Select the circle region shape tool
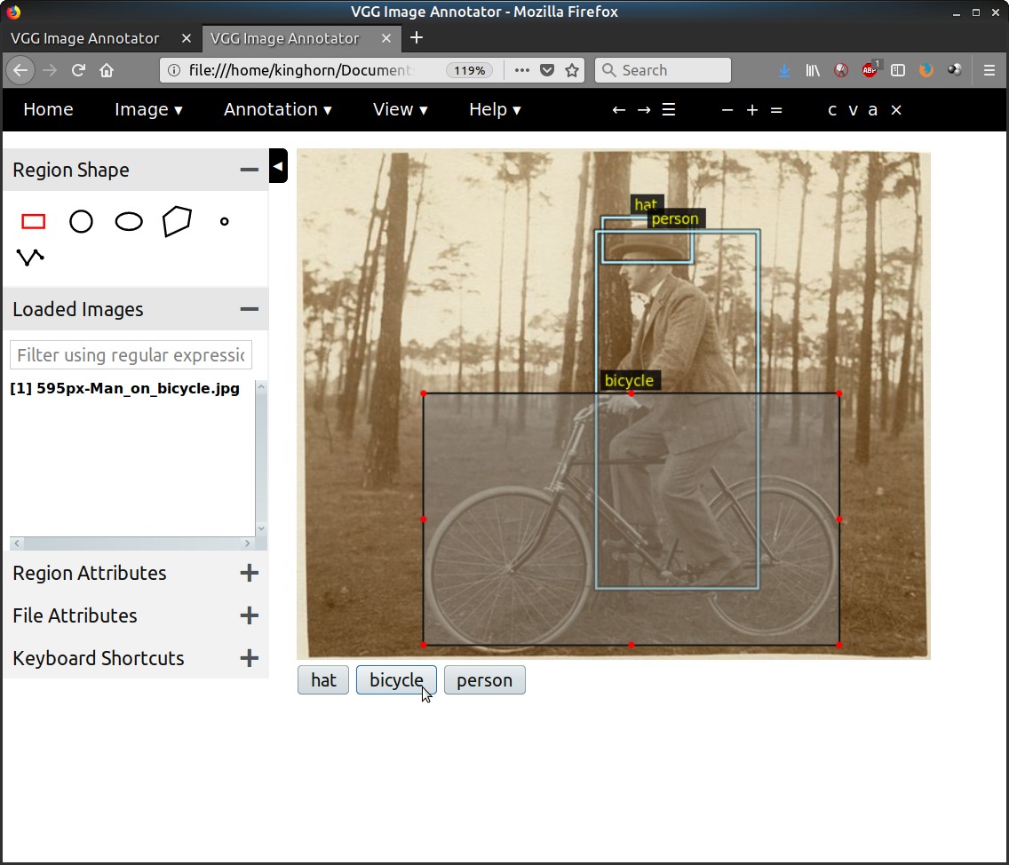1009x865 pixels. (81, 221)
